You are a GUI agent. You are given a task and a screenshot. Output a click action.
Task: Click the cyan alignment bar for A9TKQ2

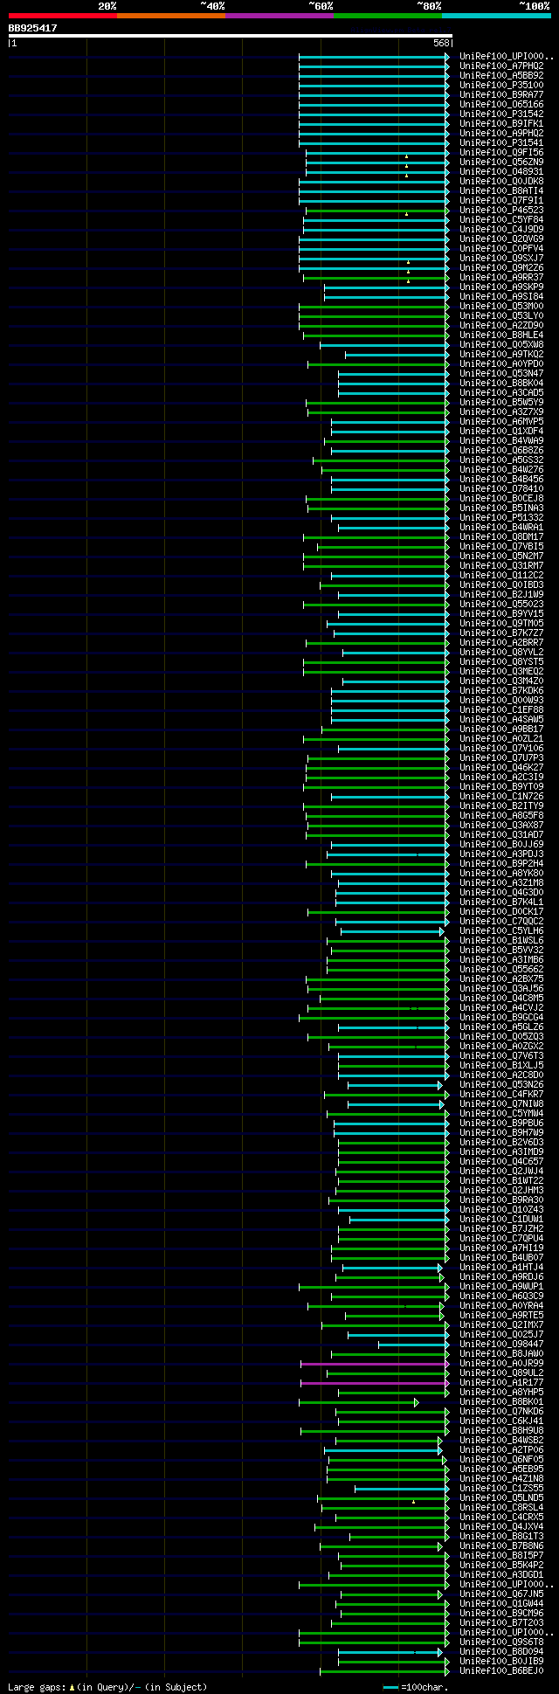(x=397, y=354)
